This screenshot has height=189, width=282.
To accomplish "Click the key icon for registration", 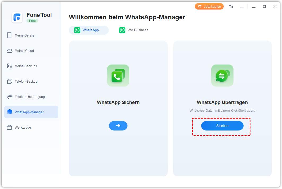I will pyautogui.click(x=231, y=7).
